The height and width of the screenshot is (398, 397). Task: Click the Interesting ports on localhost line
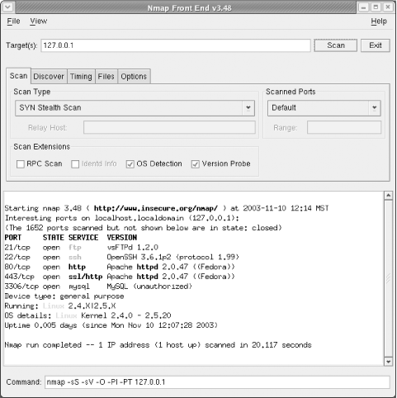[x=122, y=218]
